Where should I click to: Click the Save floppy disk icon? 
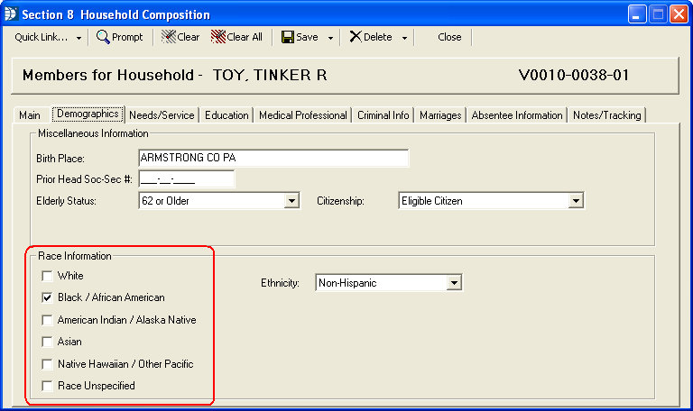pyautogui.click(x=288, y=37)
